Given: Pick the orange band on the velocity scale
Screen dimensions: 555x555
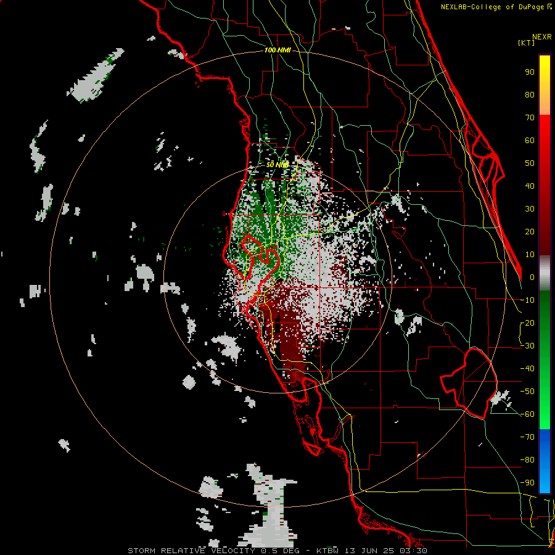Looking at the screenshot, I should [x=545, y=104].
